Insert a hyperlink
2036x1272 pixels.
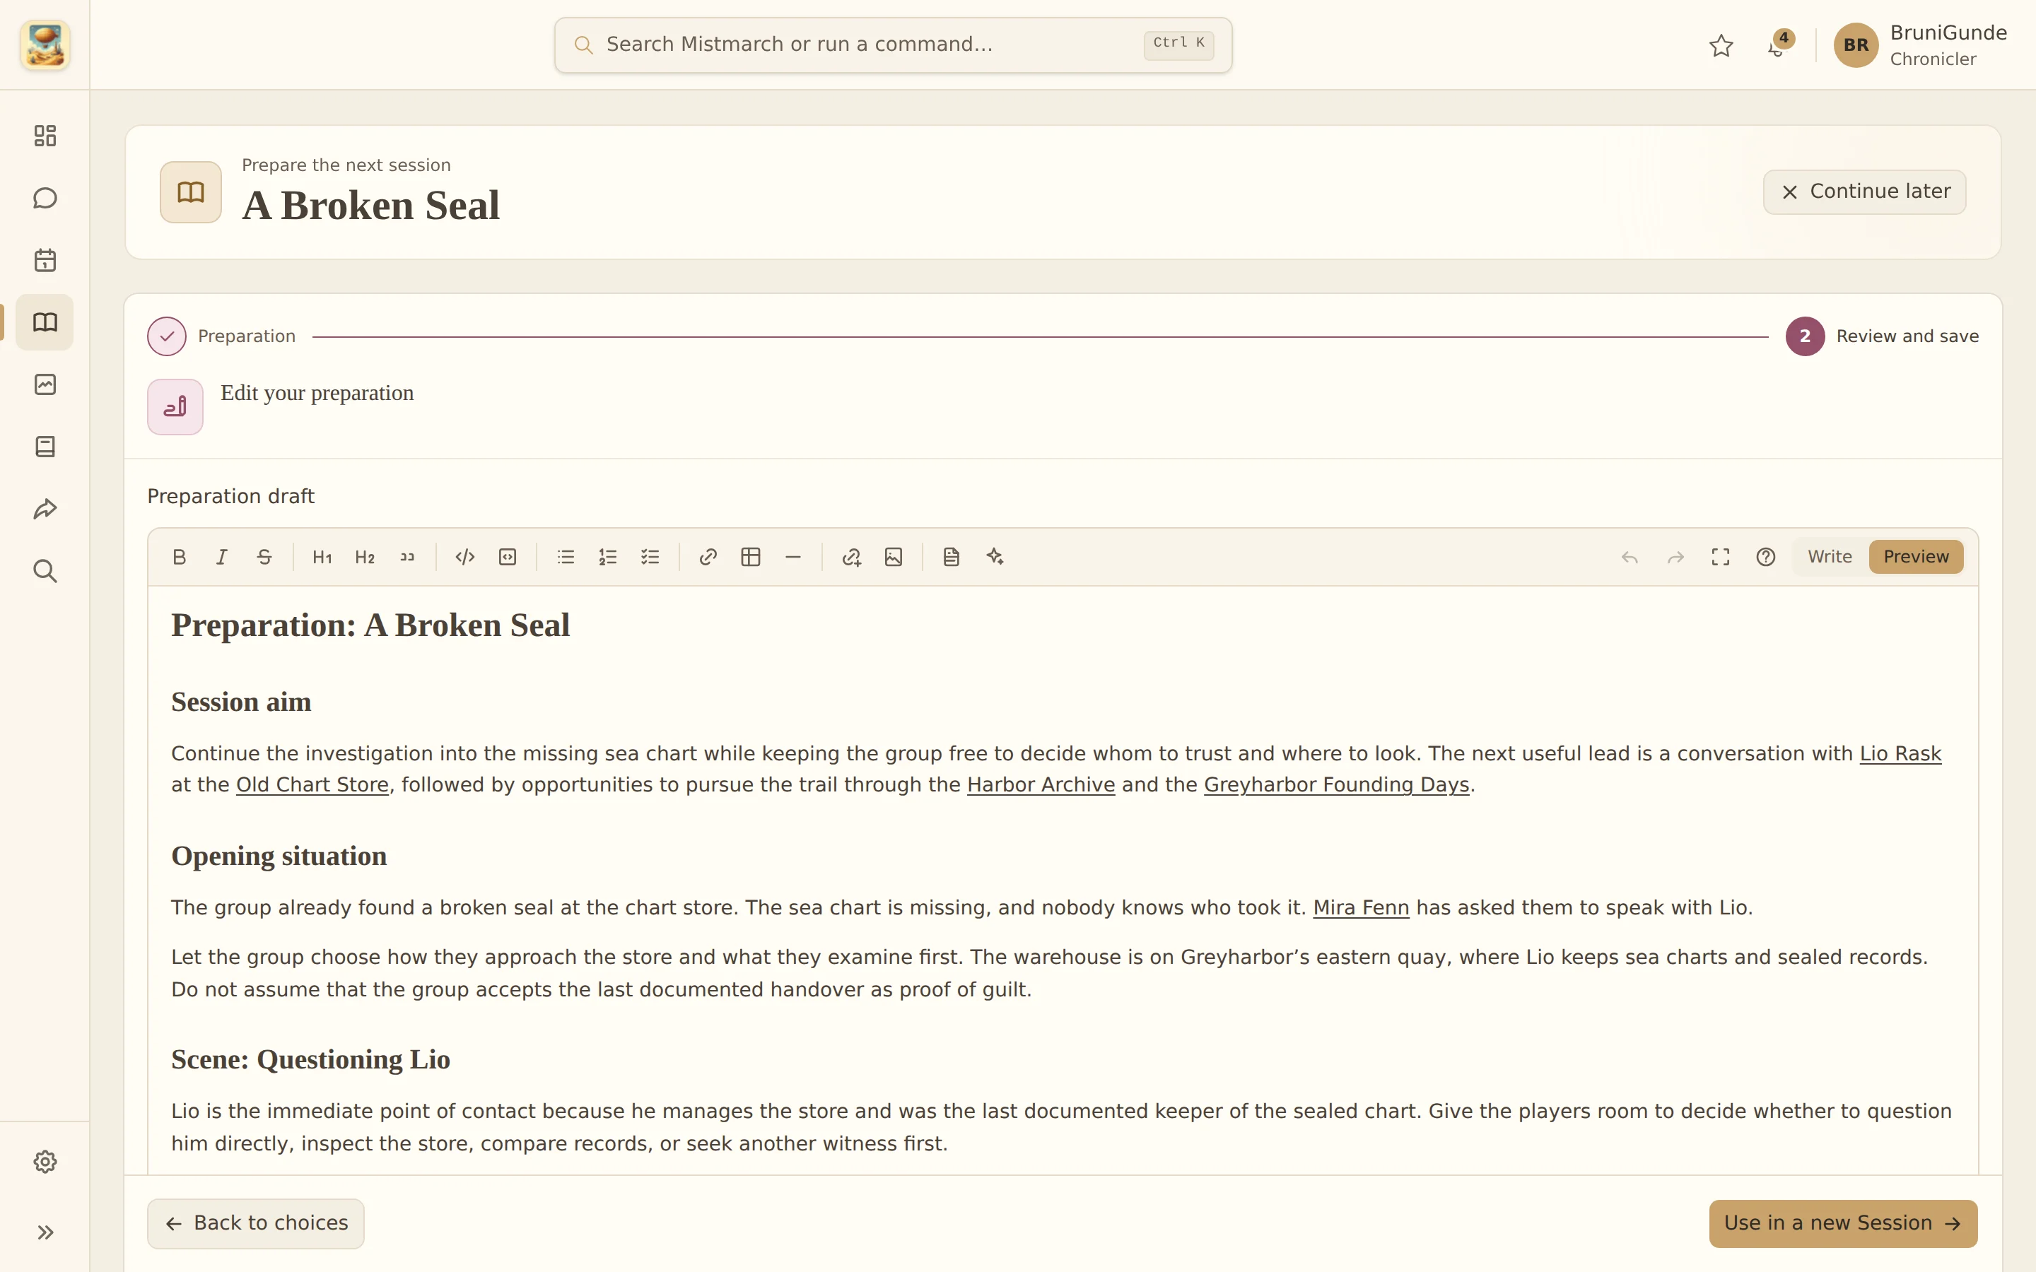click(x=708, y=557)
